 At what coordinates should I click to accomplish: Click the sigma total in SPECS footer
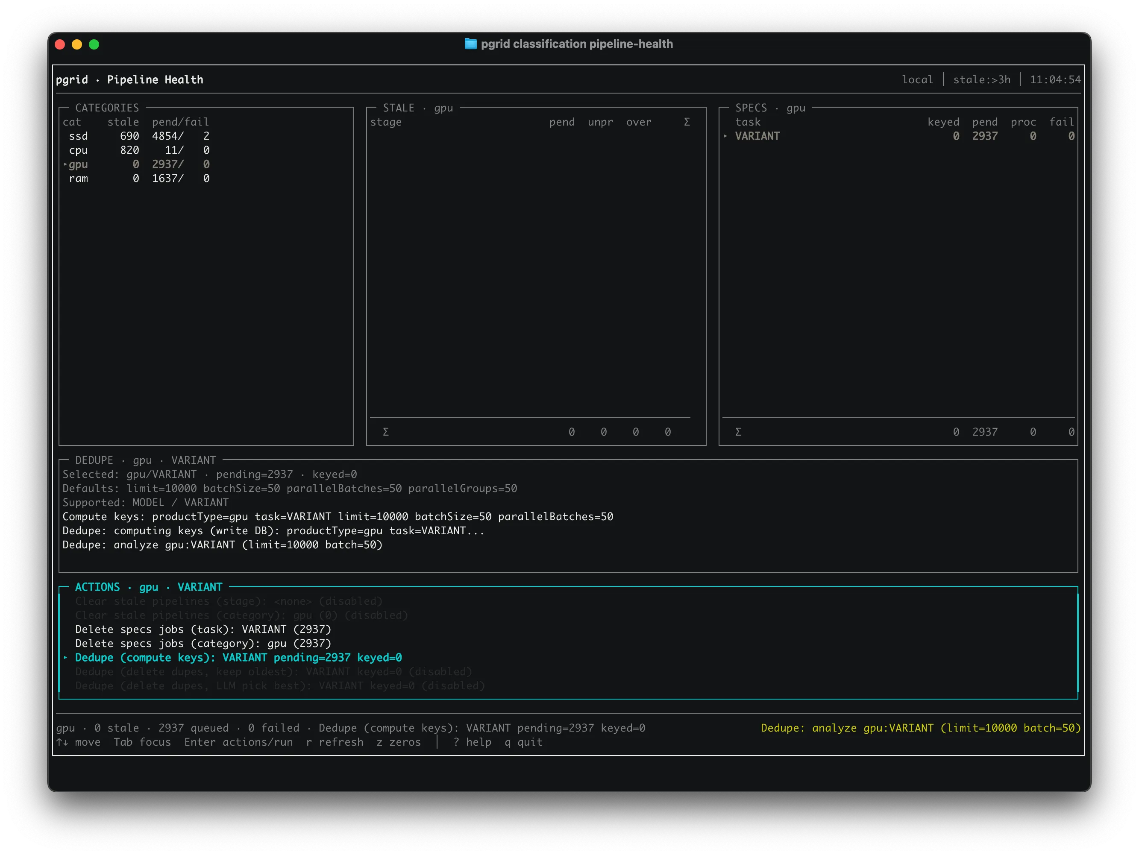[738, 432]
